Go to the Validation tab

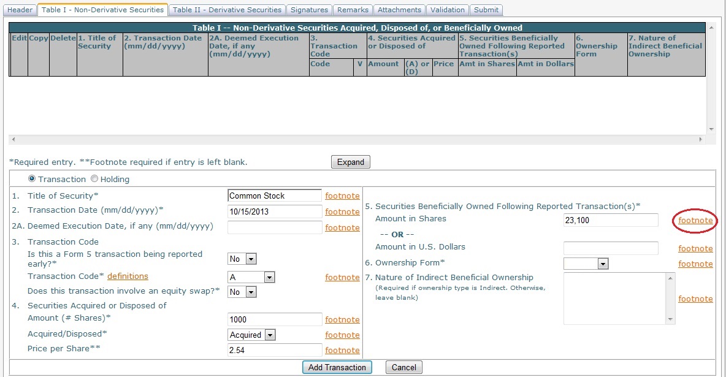click(448, 10)
